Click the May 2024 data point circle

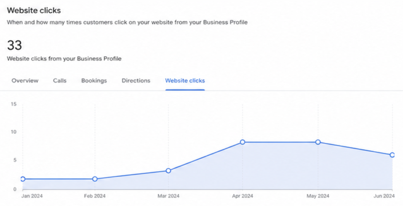click(x=318, y=142)
